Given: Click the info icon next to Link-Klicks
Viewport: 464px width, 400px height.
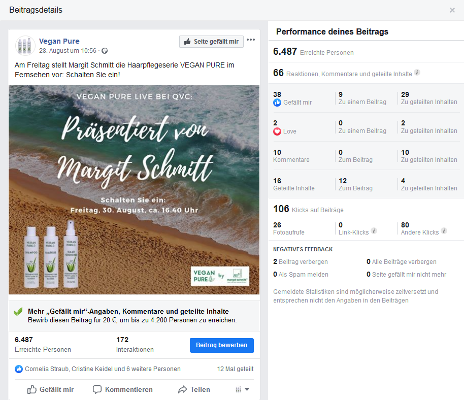Looking at the screenshot, I should [x=374, y=231].
